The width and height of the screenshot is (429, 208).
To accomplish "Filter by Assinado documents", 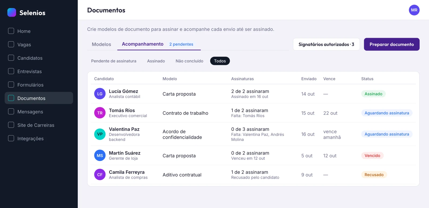I will pyautogui.click(x=156, y=61).
